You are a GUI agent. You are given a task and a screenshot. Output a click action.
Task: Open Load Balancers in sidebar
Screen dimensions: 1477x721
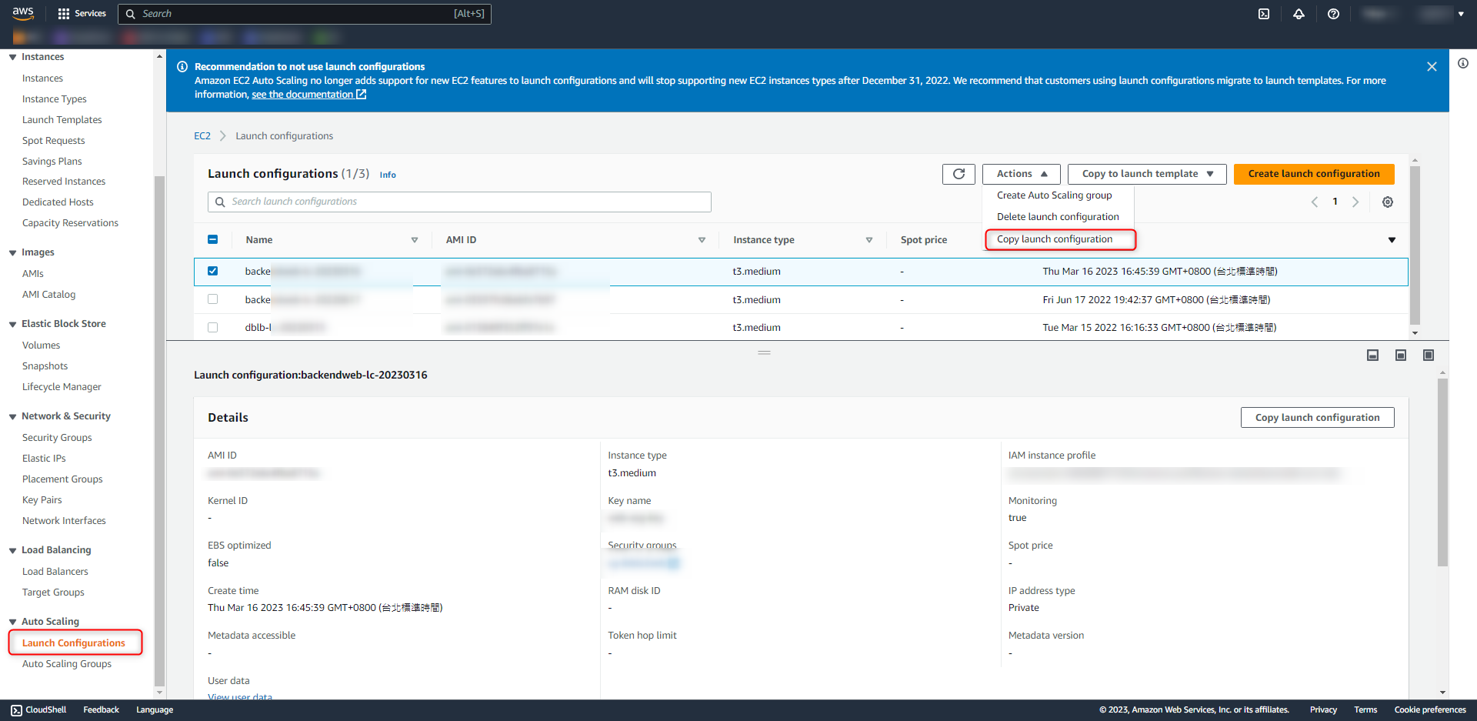pos(55,572)
